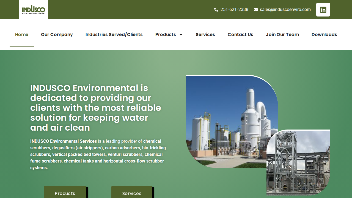Image resolution: width=352 pixels, height=198 pixels.
Task: Open the Products menu item
Action: [166, 35]
